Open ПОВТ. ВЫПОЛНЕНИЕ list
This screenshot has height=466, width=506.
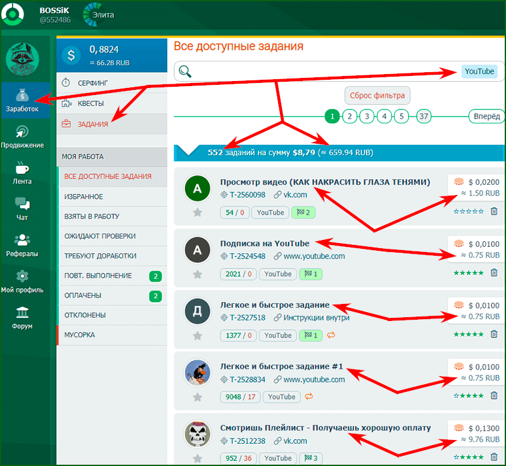click(x=113, y=275)
